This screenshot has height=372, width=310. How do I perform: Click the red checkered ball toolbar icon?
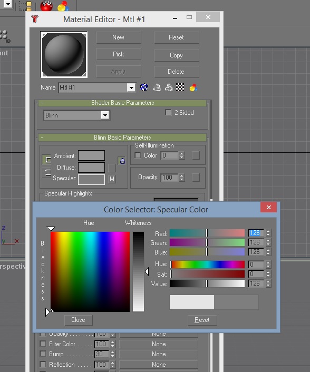pyautogui.click(x=46, y=6)
